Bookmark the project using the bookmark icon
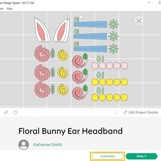 pyautogui.click(x=116, y=112)
